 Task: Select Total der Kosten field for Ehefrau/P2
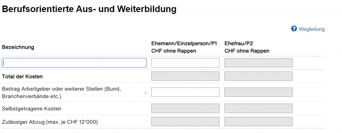[x=259, y=76]
